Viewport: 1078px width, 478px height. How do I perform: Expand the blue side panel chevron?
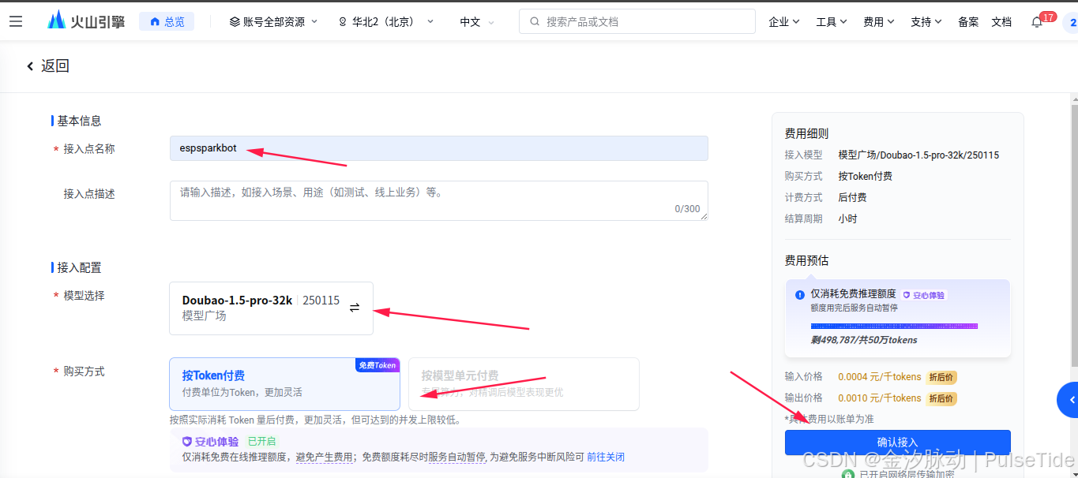[1069, 400]
